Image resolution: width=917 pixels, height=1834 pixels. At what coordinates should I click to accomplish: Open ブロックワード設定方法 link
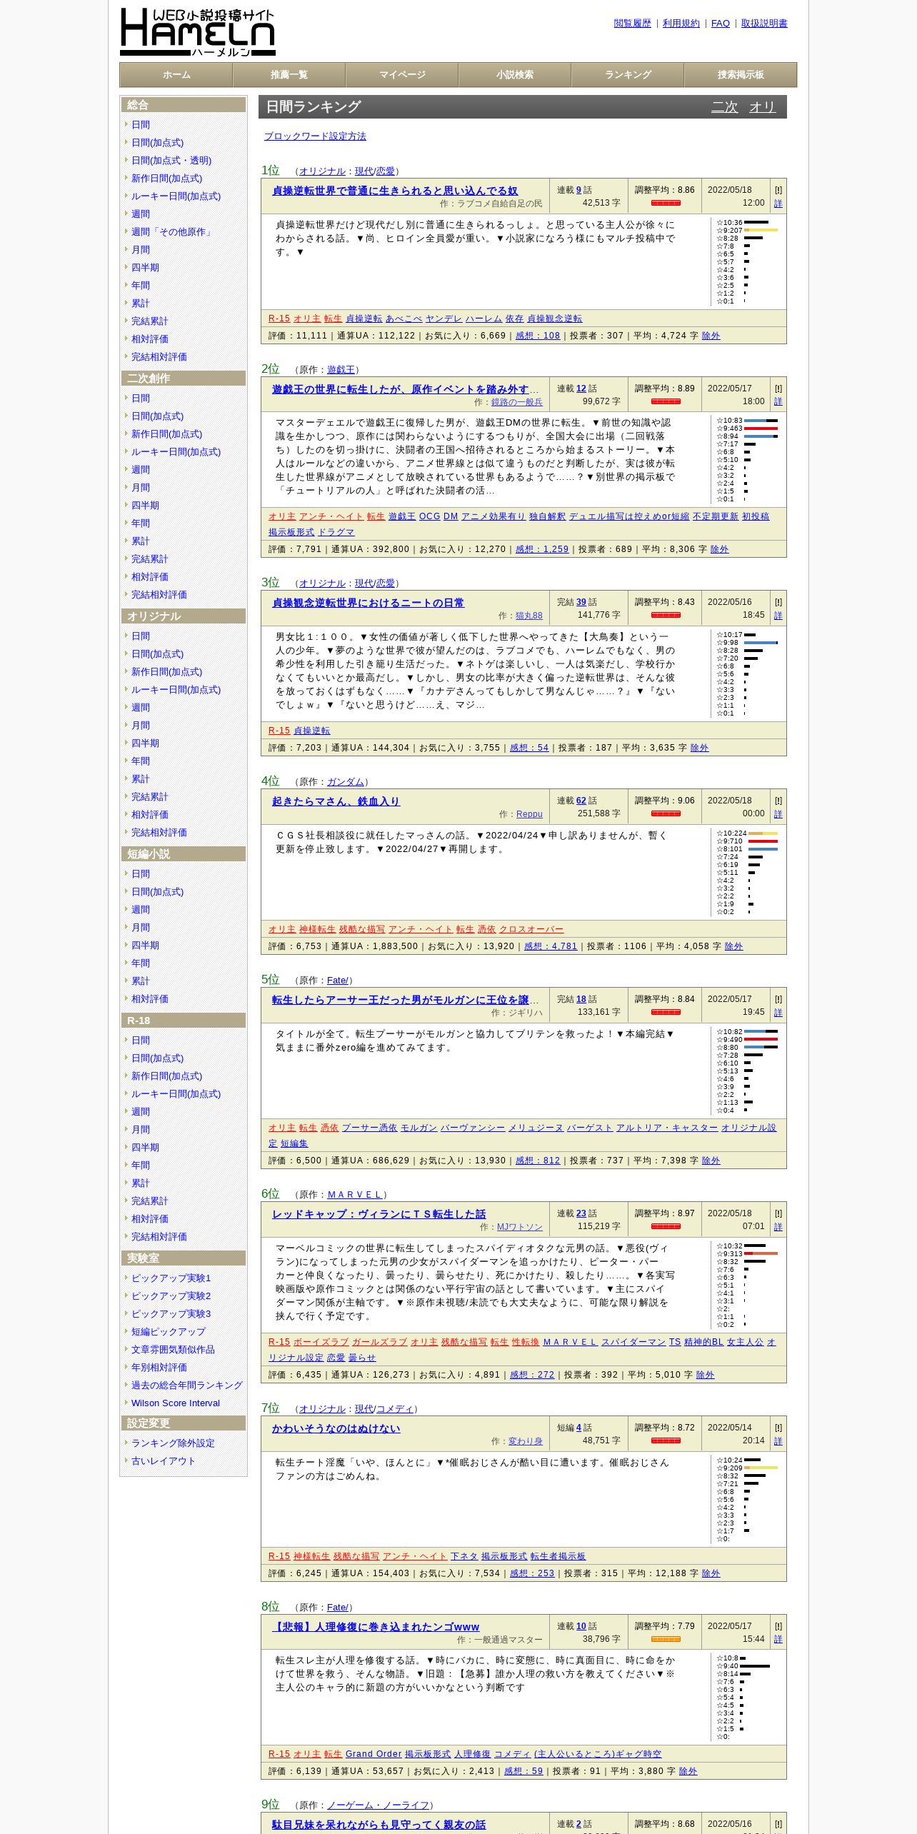pyautogui.click(x=315, y=136)
